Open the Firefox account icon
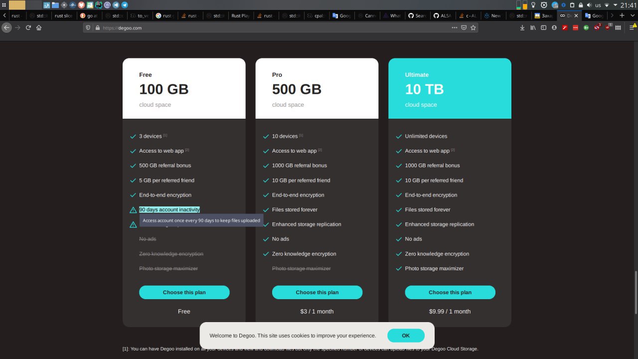The image size is (638, 359). (x=554, y=28)
